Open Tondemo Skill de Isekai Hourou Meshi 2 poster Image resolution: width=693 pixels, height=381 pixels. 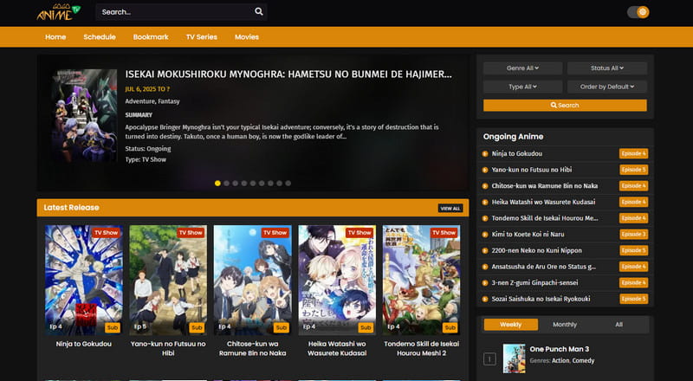422,280
